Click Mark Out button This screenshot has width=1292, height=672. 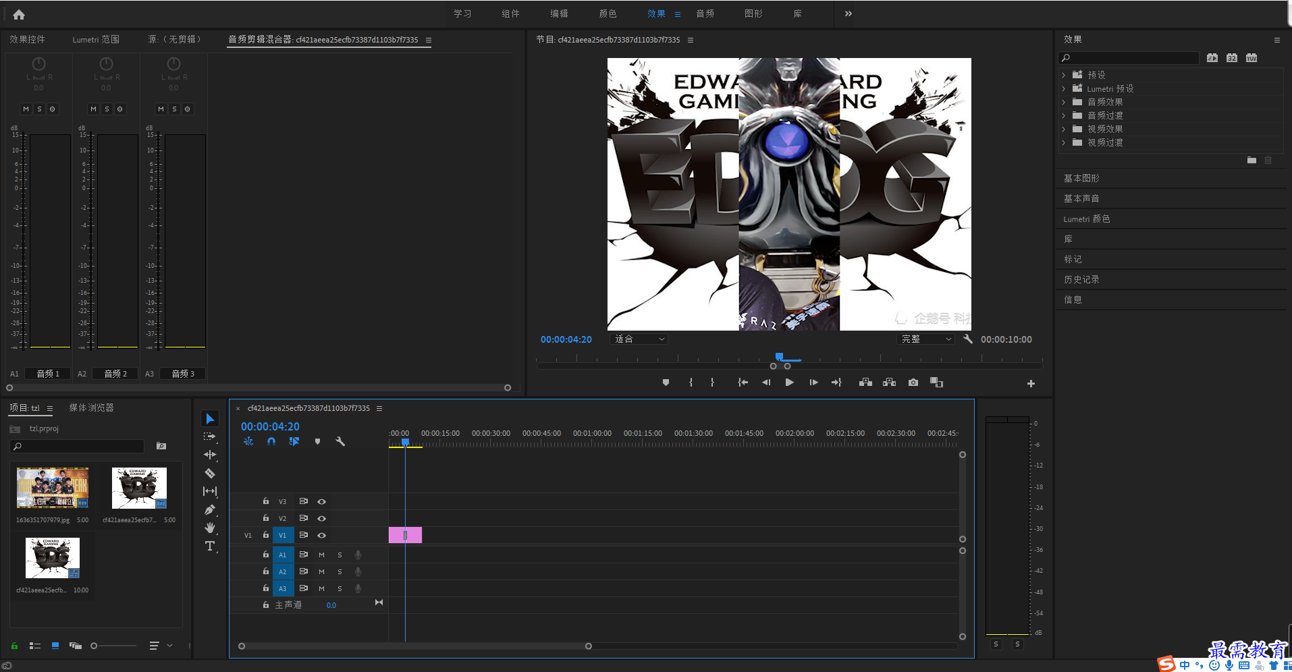[712, 383]
